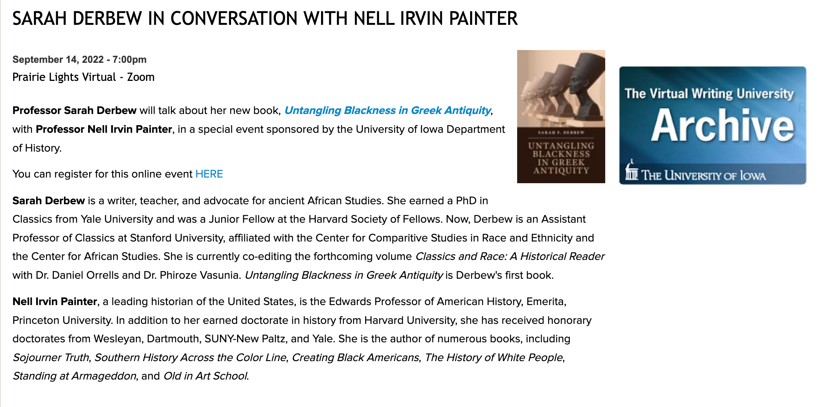Open the book cover thumbnail image
Screen dimensions: 819x407
(x=561, y=117)
